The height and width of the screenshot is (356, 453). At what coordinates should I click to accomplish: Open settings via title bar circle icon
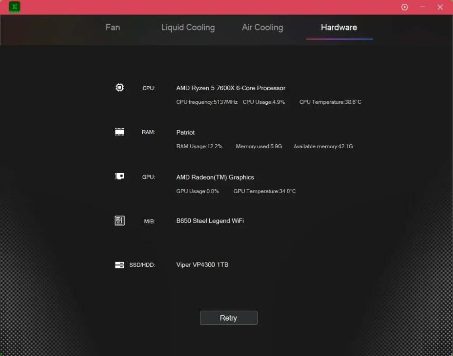coord(405,7)
